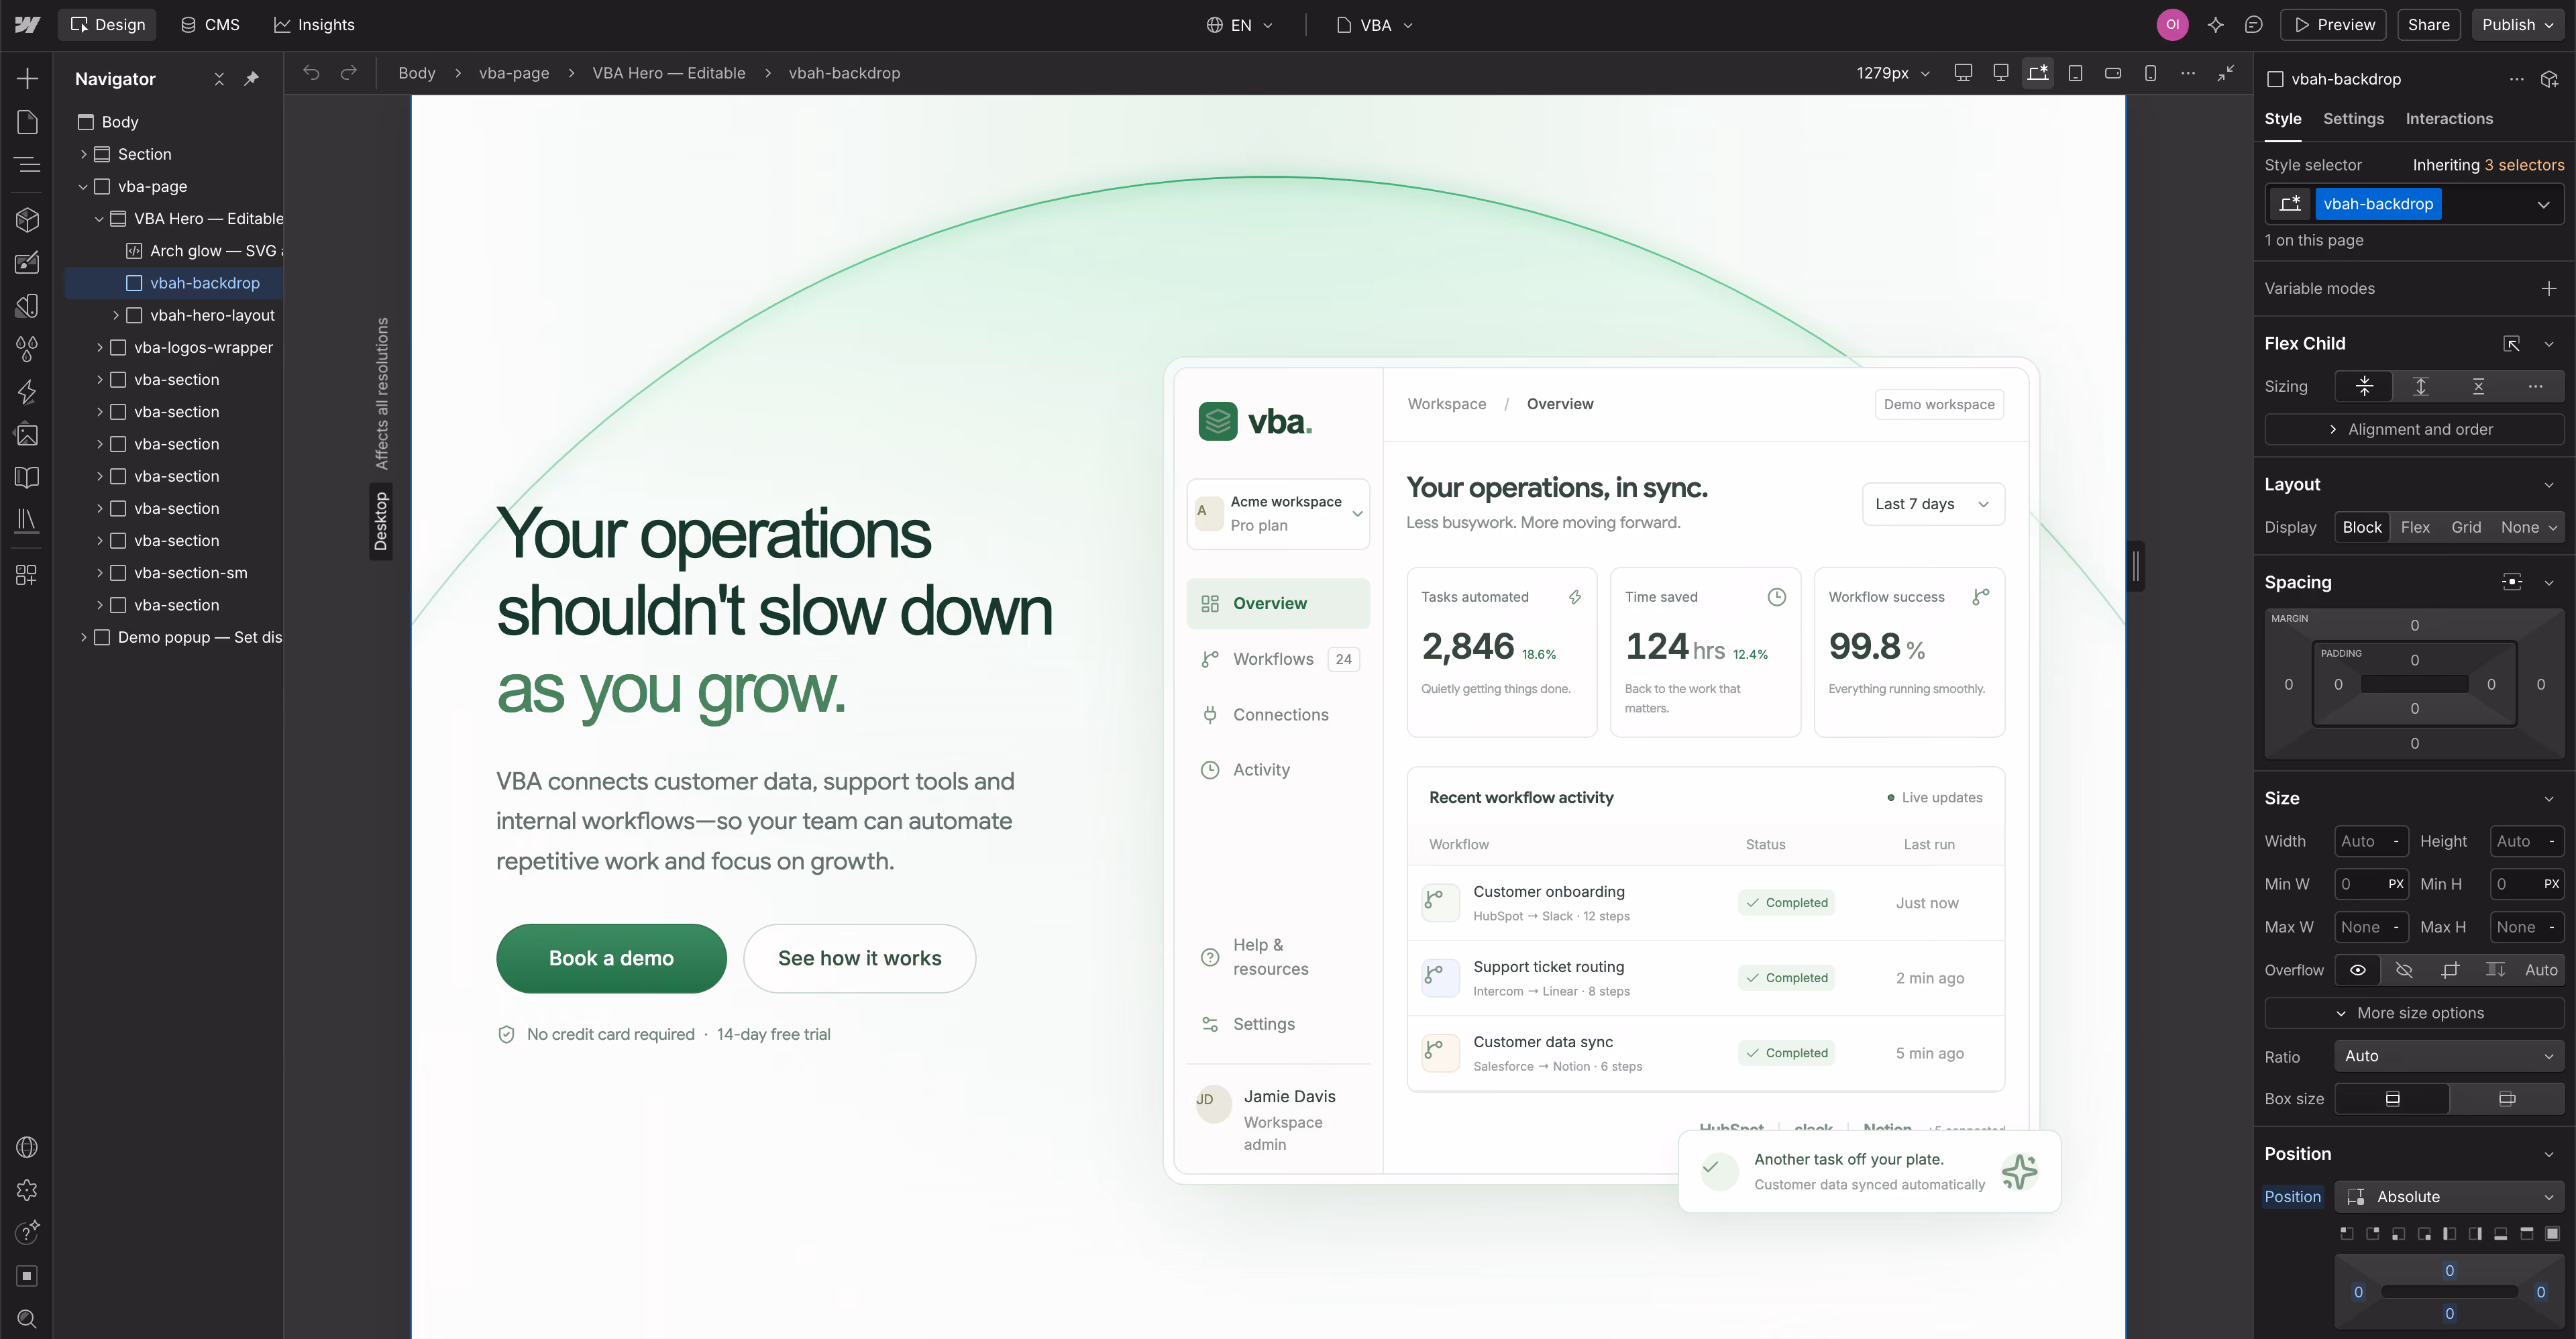Close the Navigator panel
Image resolution: width=2576 pixels, height=1339 pixels.
coord(219,78)
